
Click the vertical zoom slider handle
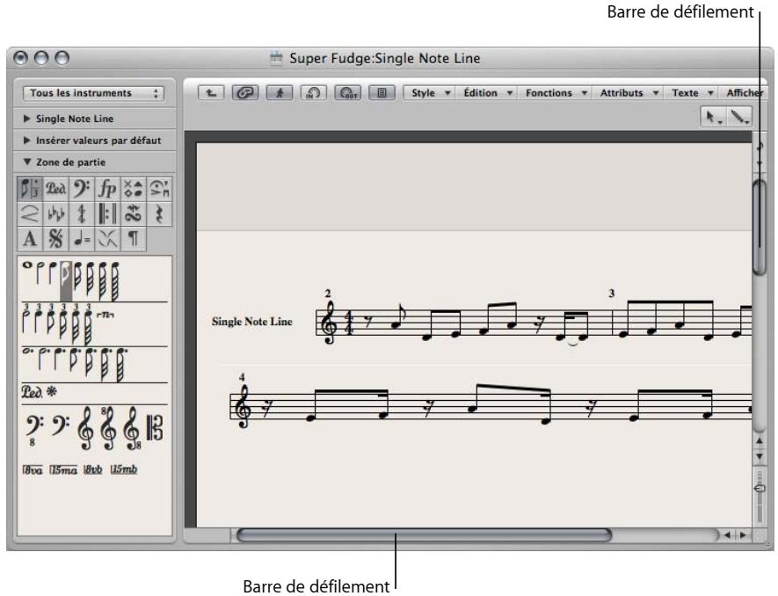point(760,489)
